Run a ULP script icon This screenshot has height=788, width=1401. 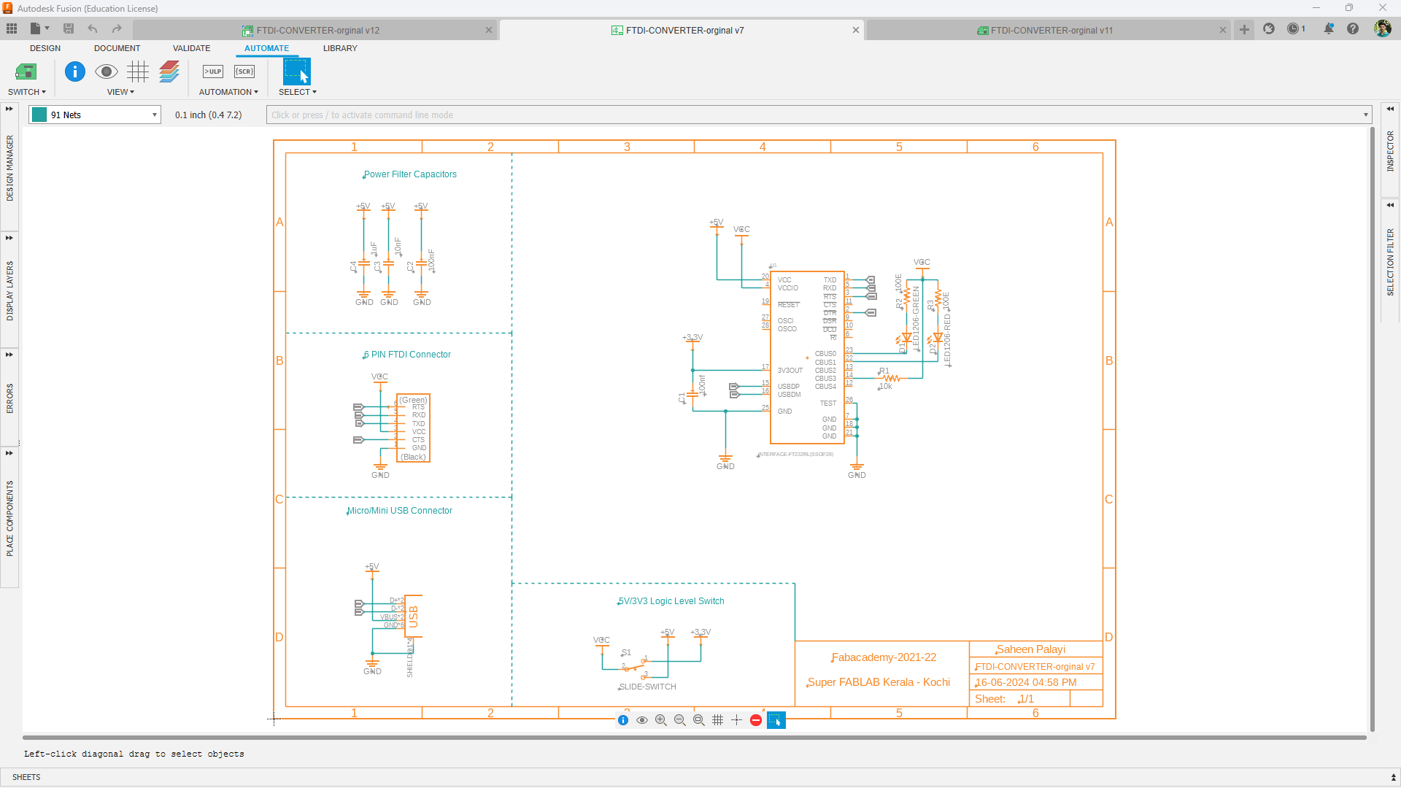(x=213, y=72)
